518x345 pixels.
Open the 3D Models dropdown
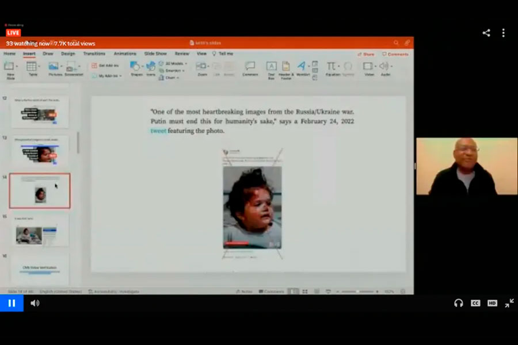(173, 63)
